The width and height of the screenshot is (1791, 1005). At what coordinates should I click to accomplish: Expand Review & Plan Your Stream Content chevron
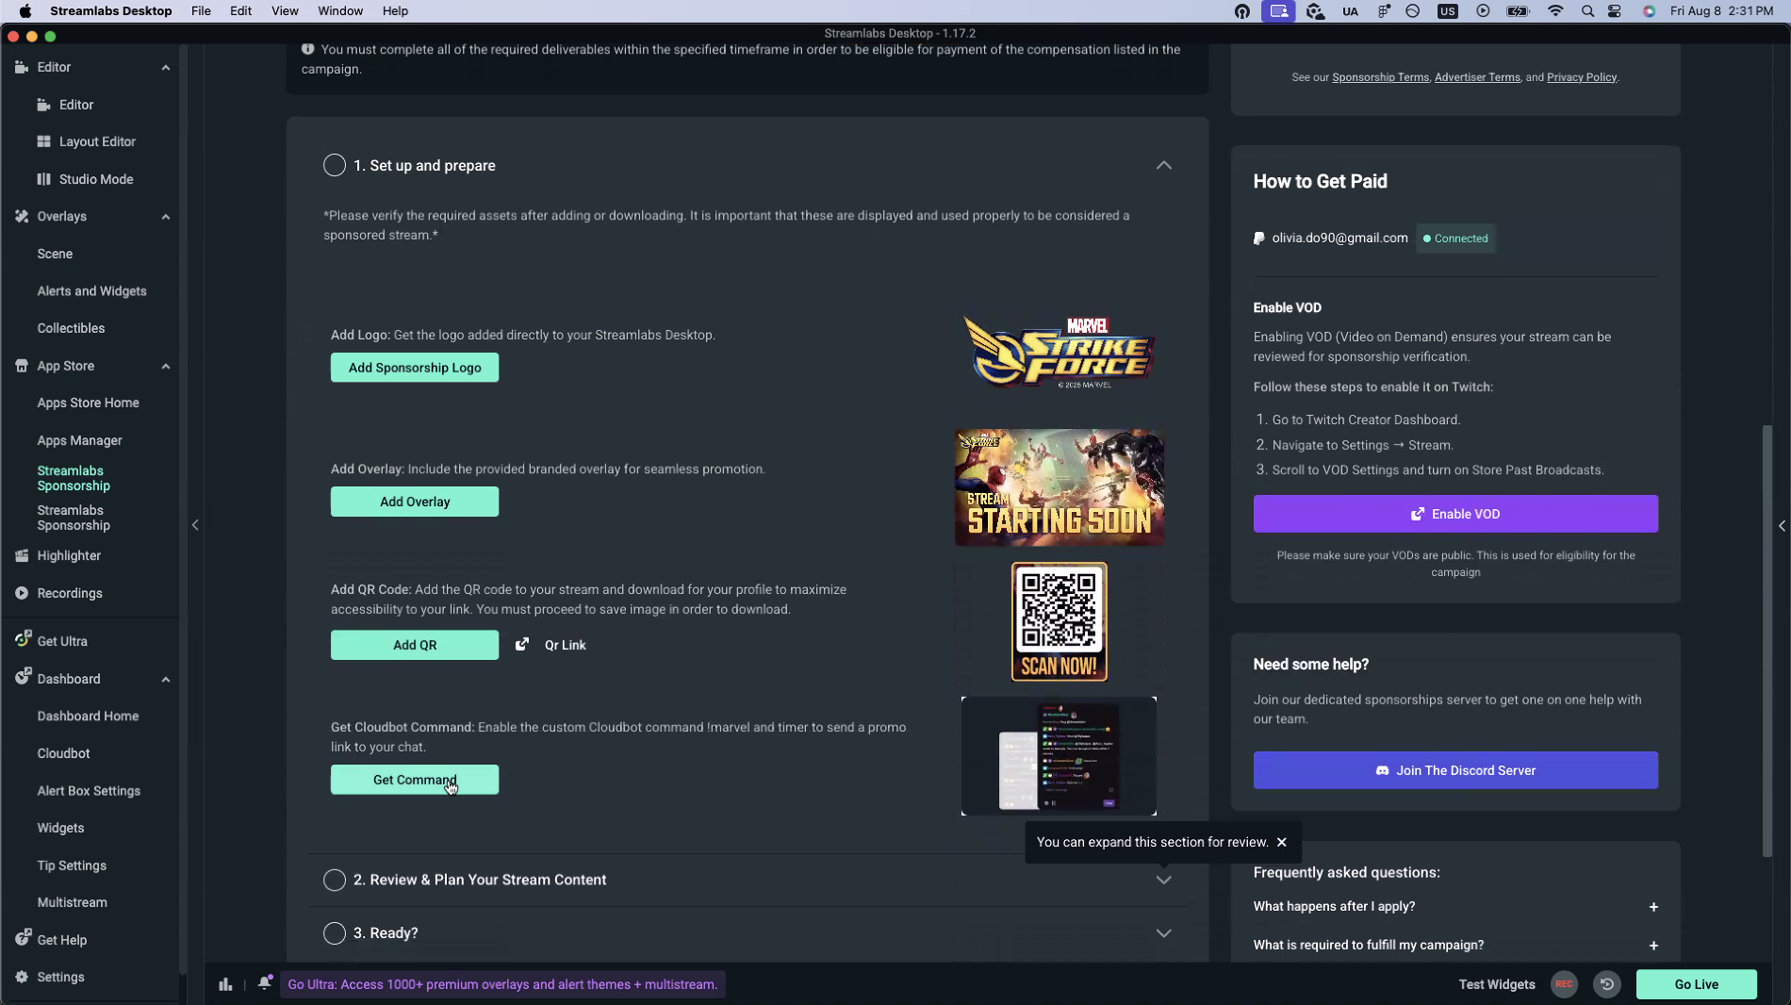pos(1164,880)
